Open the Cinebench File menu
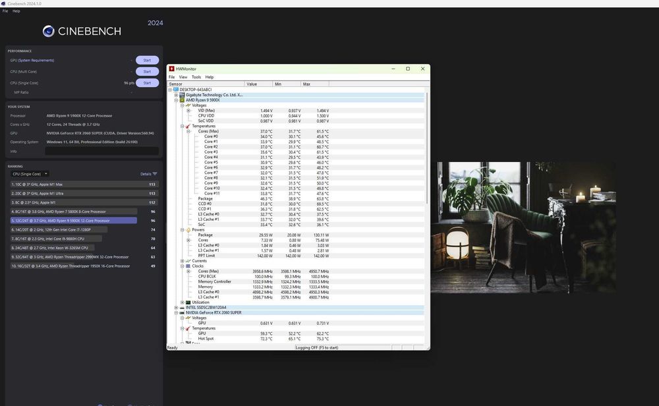This screenshot has height=406, width=659. [5, 11]
